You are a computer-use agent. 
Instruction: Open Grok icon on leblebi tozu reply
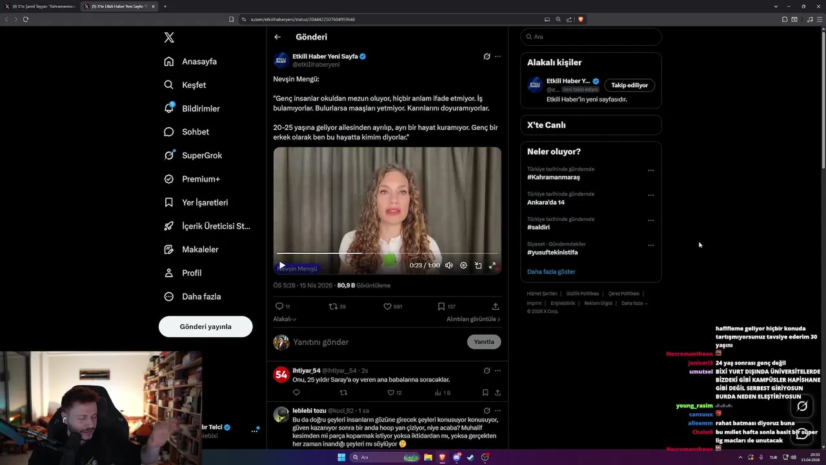tap(487, 411)
